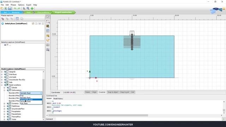Toggle the Line loads checkbox
226x127 pixels.
click(7, 77)
